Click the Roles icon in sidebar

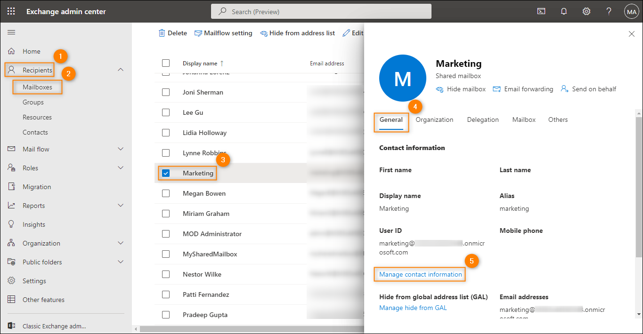(x=12, y=168)
